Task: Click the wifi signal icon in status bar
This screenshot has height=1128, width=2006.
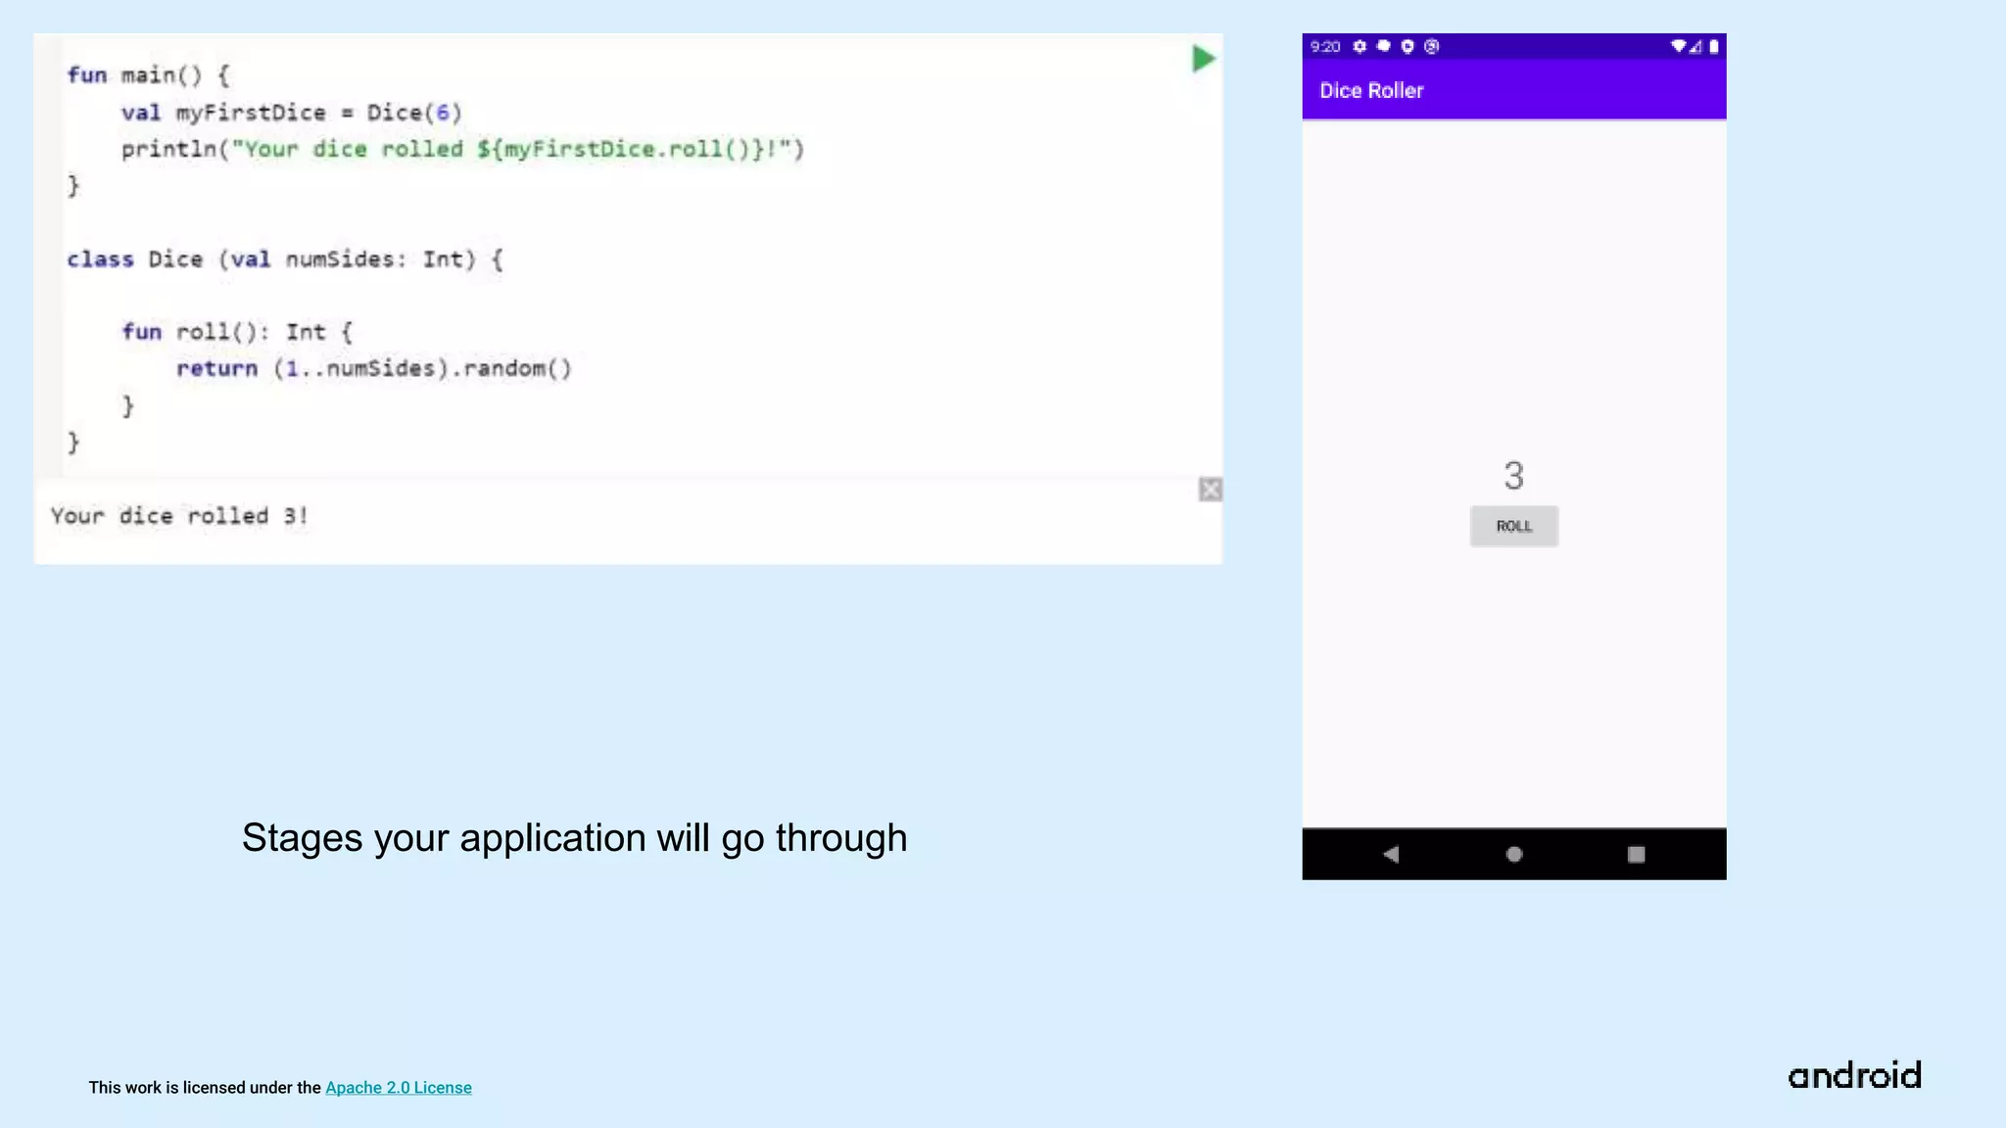Action: pyautogui.click(x=1678, y=46)
